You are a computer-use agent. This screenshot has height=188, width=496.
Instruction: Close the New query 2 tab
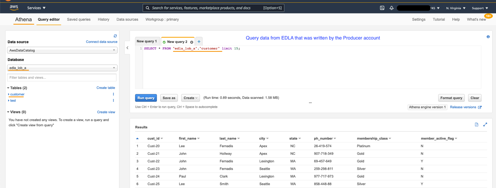coord(191,42)
